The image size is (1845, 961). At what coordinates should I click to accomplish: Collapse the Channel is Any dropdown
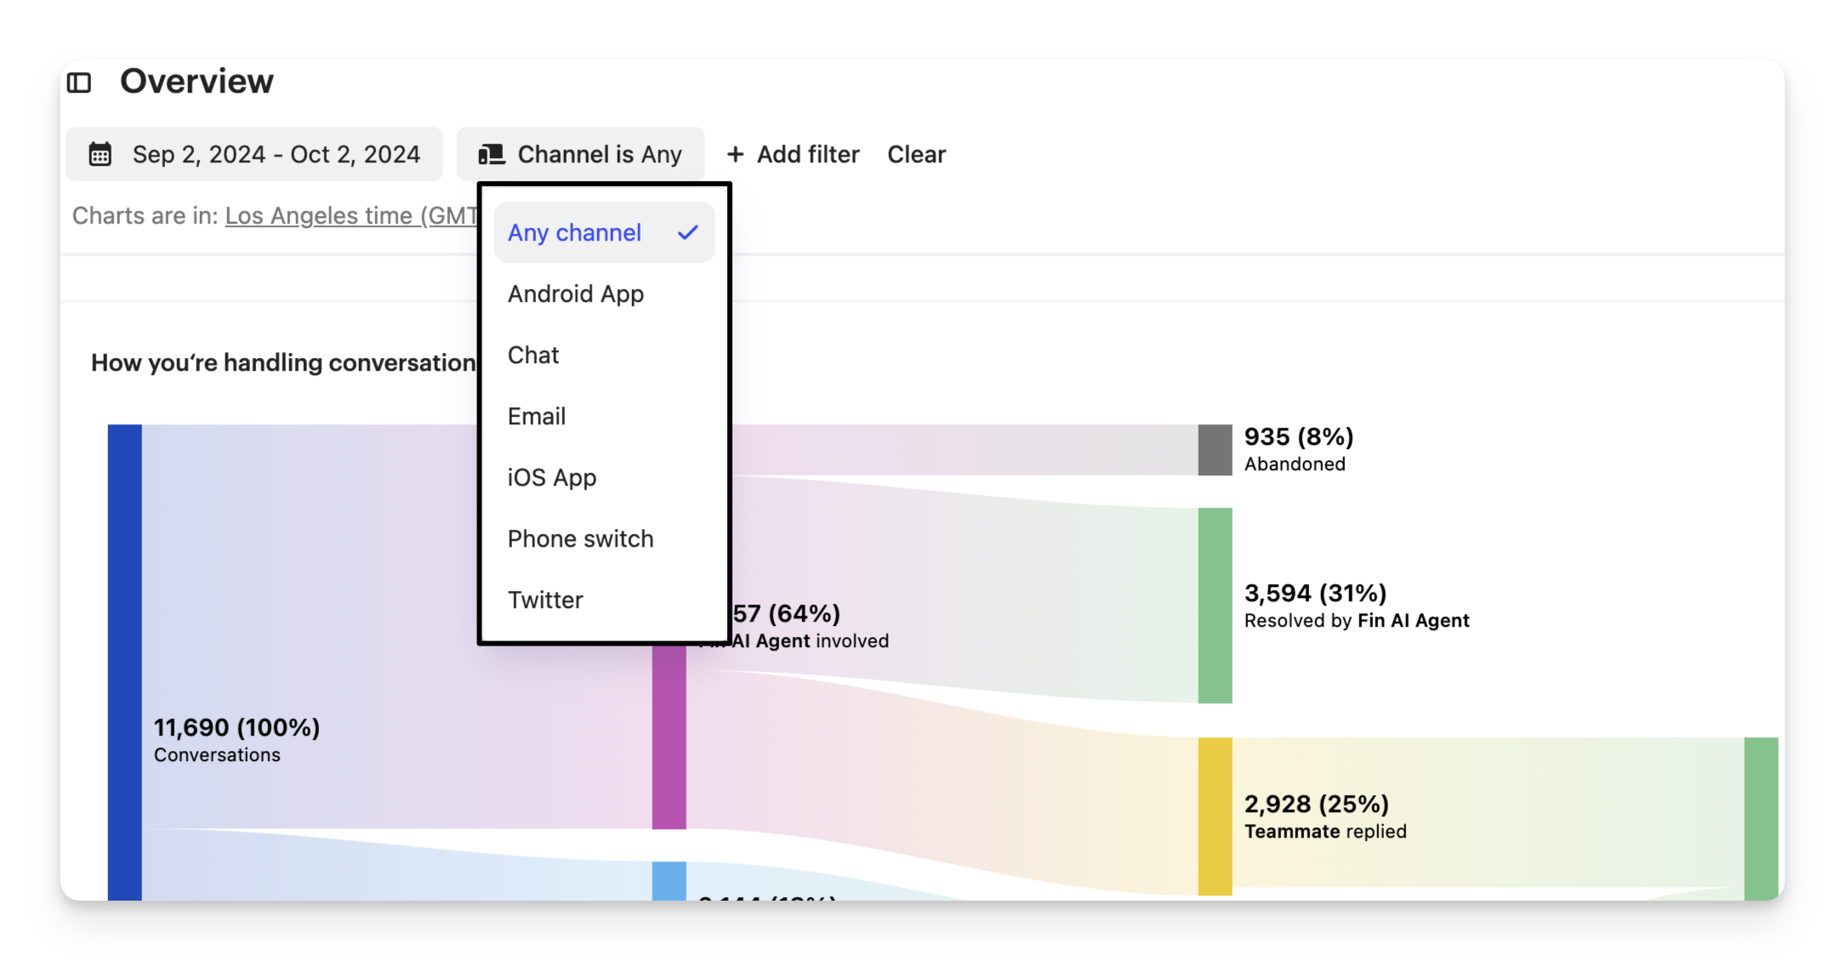[581, 154]
